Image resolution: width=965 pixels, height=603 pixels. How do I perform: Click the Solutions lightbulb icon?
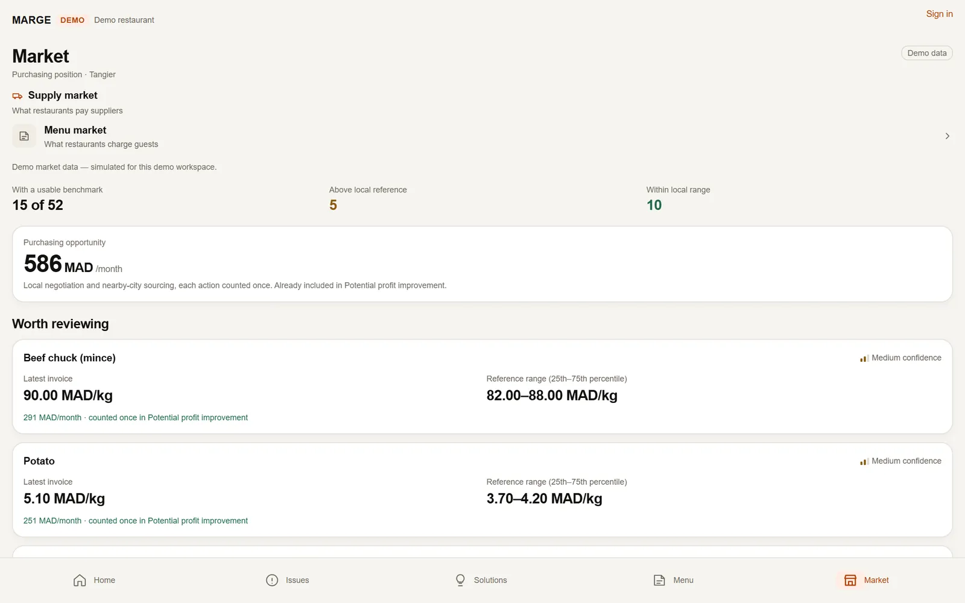pyautogui.click(x=460, y=580)
